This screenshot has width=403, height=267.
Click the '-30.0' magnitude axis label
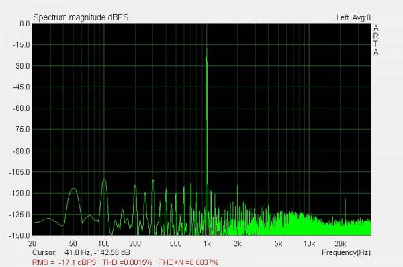coord(21,66)
